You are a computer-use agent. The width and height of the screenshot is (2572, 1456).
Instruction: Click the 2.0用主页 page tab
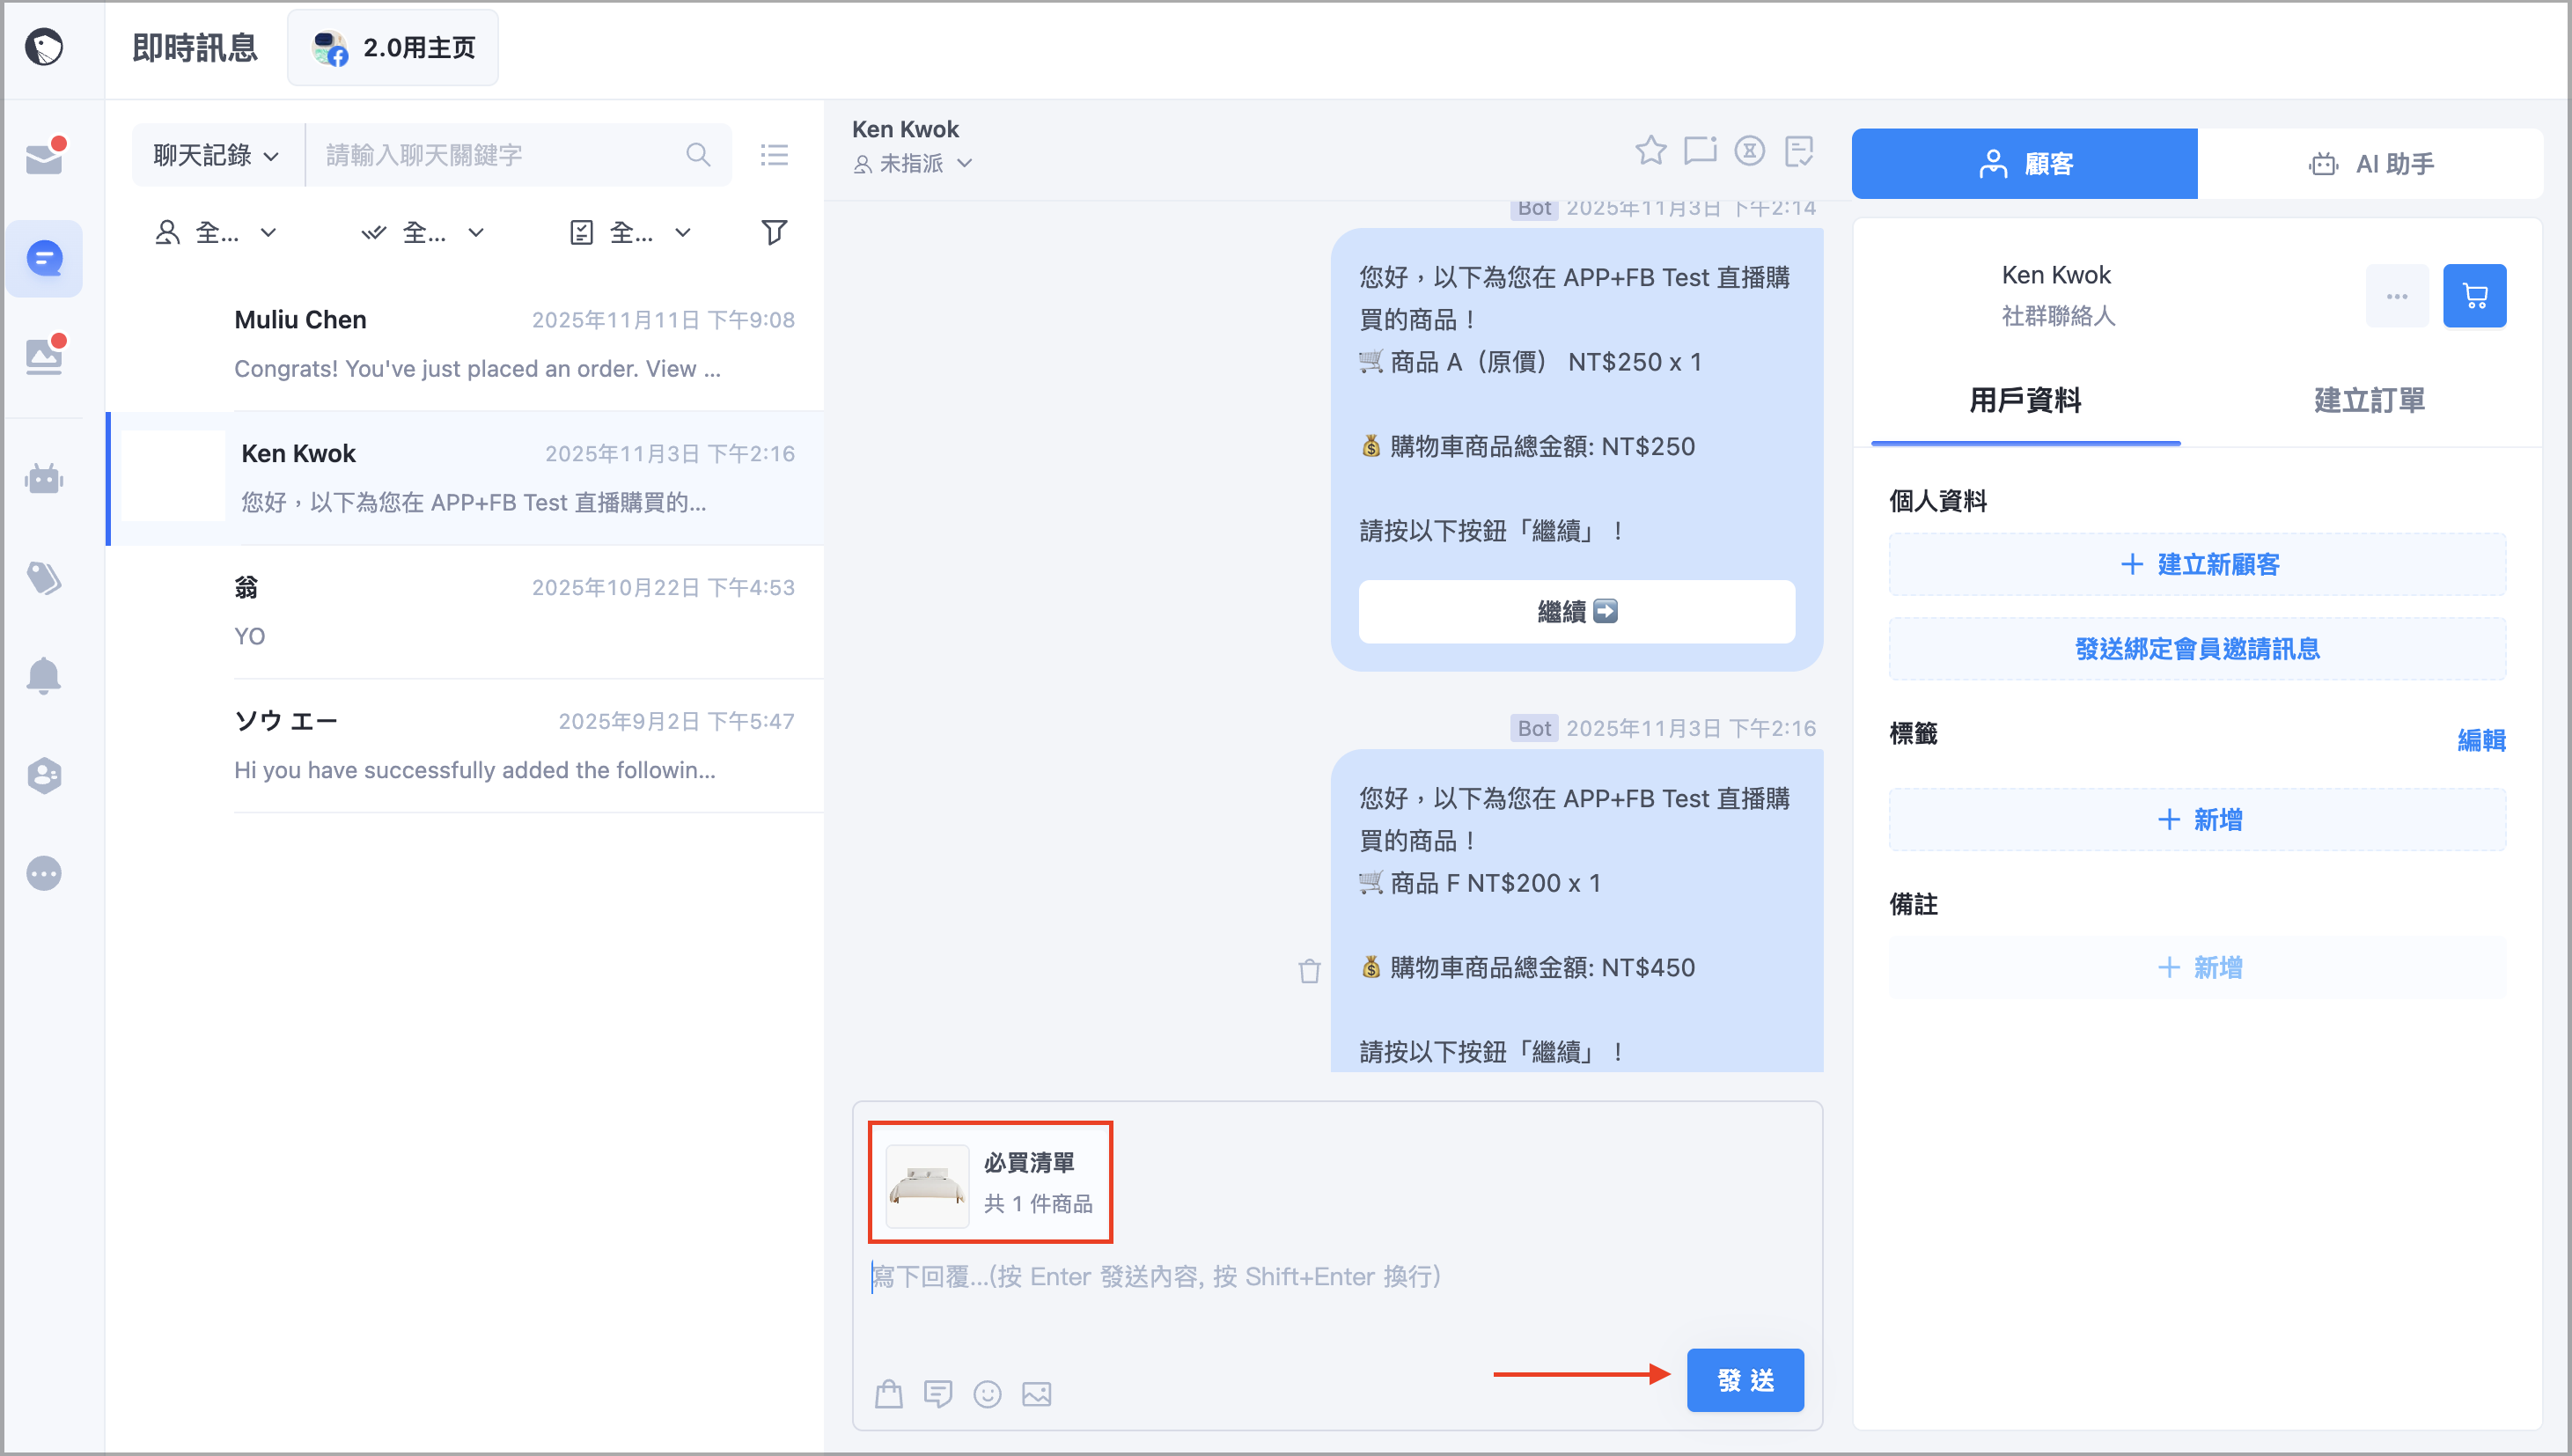click(393, 47)
